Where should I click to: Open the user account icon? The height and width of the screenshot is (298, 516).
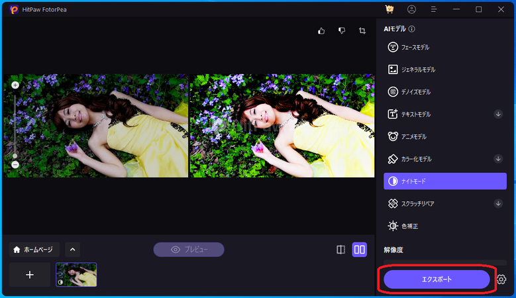click(411, 9)
